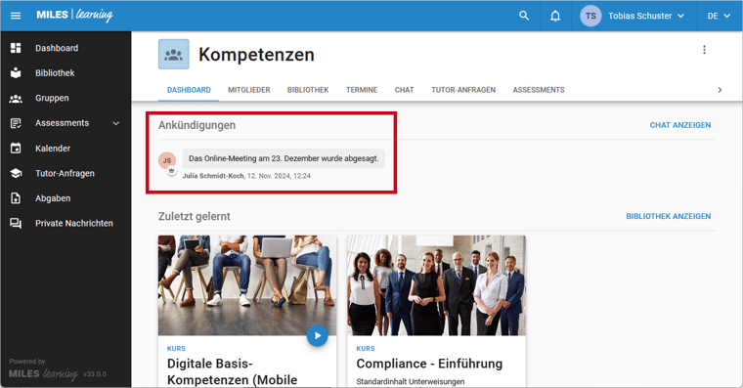This screenshot has height=388, width=743.
Task: Click the Bibliothek anzeigen link
Action: point(668,216)
